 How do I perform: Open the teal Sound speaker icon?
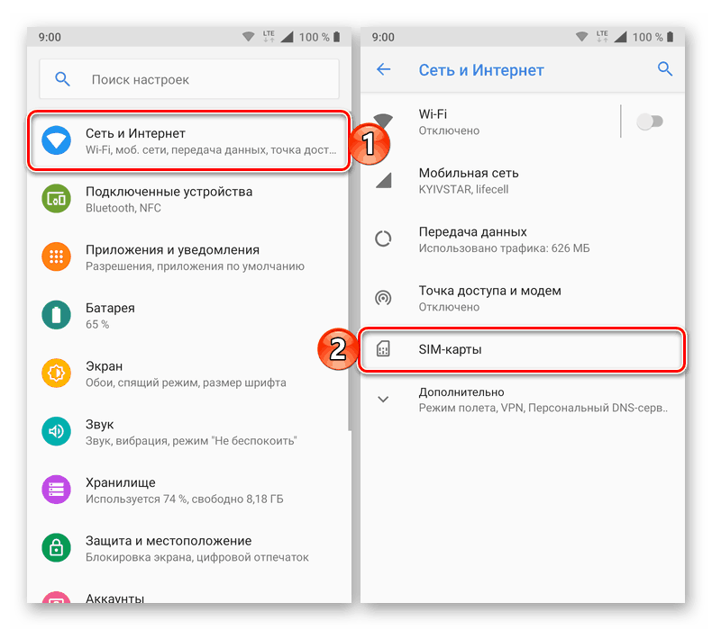[56, 431]
